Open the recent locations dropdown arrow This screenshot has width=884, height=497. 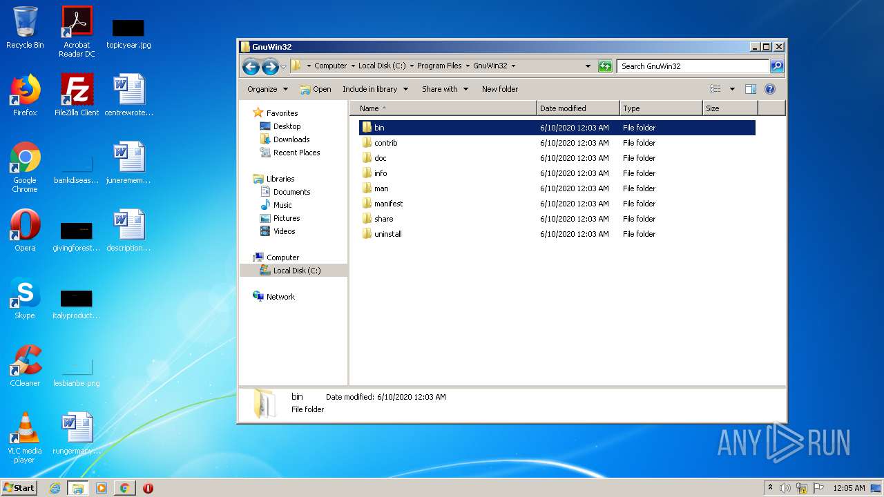(x=283, y=67)
